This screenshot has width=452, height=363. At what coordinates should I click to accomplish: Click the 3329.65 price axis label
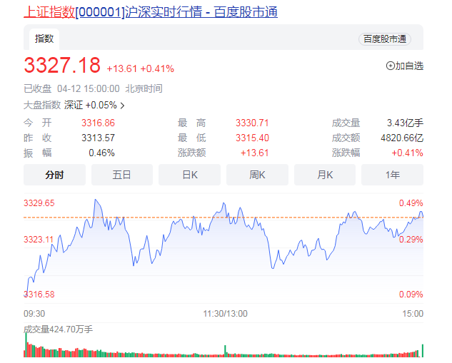click(39, 203)
